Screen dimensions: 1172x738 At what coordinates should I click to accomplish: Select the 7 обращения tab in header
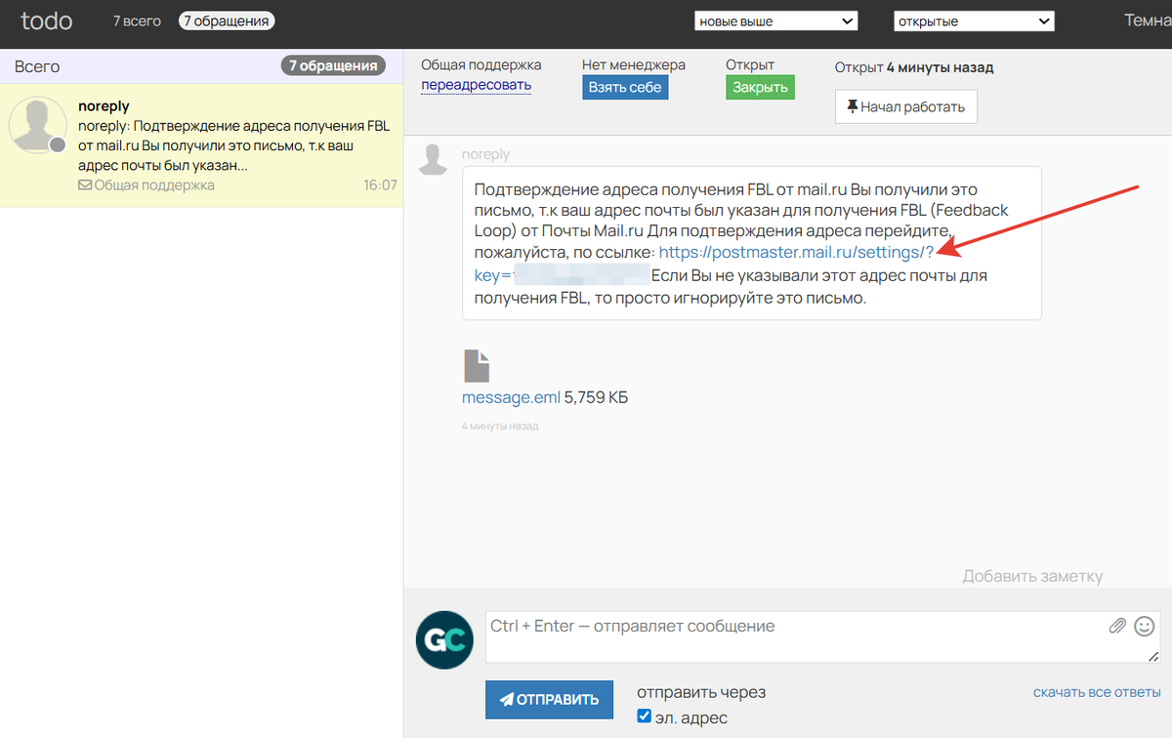click(x=227, y=20)
